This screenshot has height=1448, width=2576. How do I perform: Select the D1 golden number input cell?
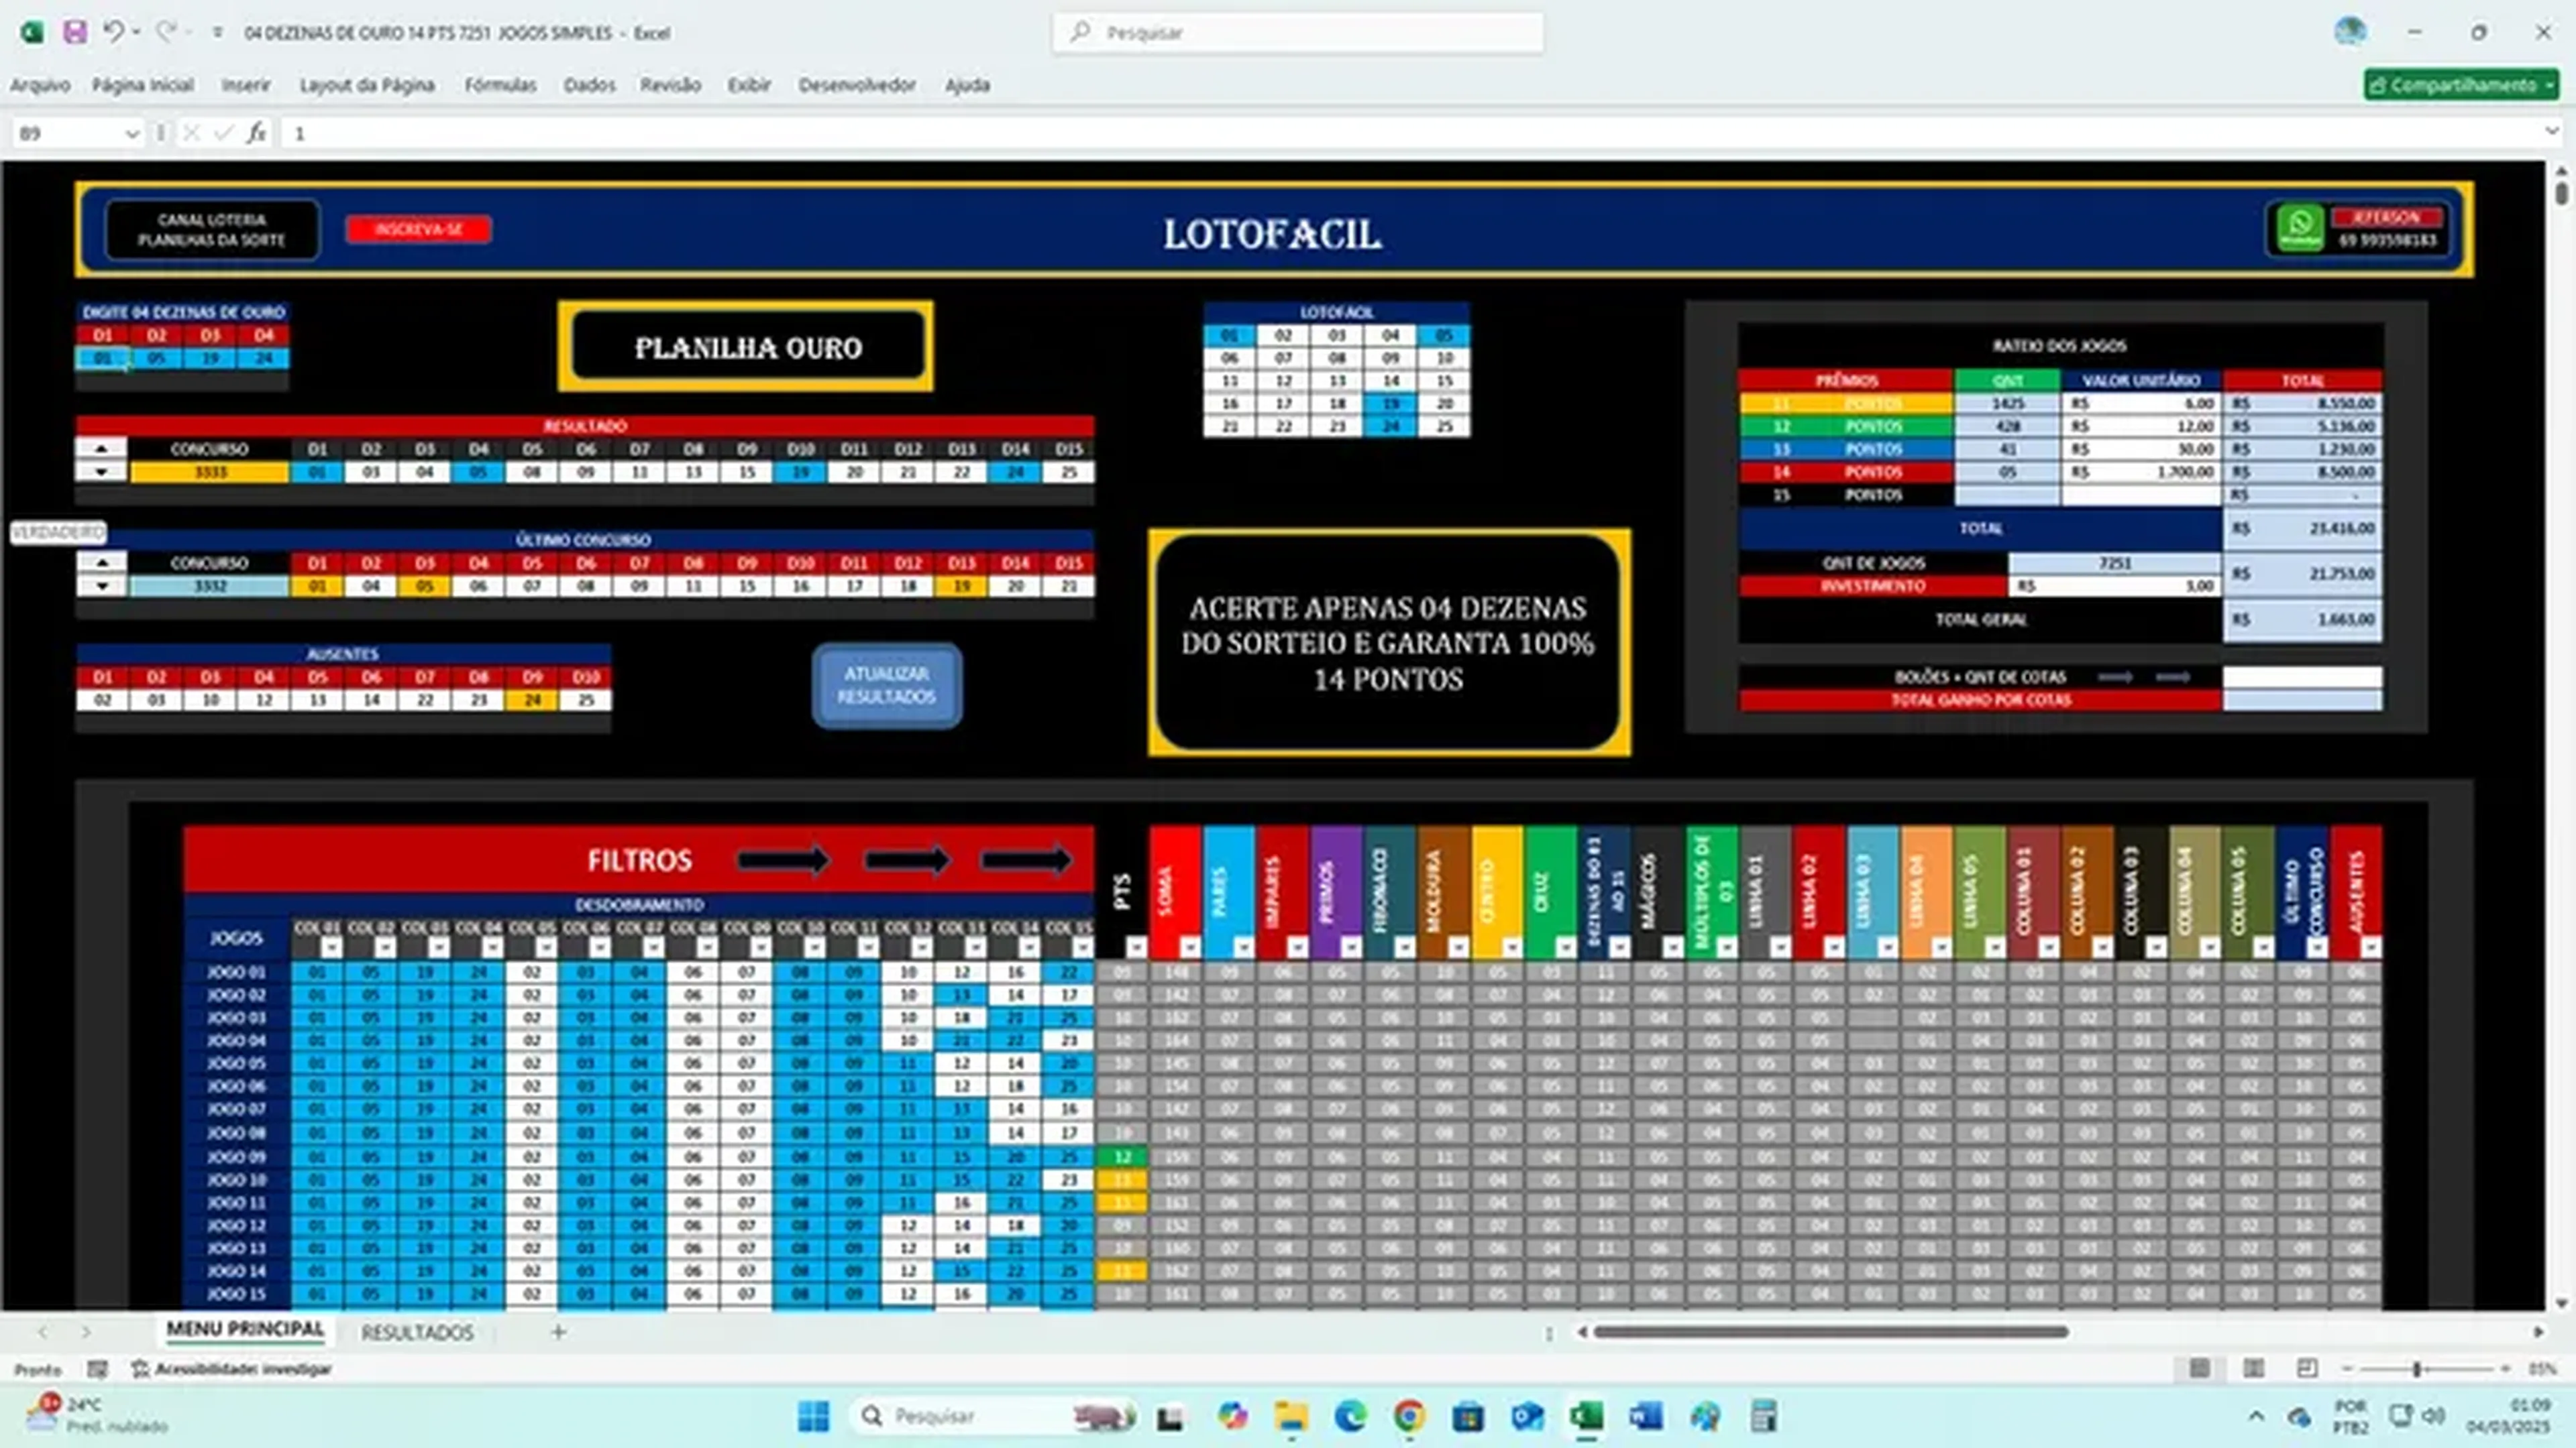click(x=102, y=358)
